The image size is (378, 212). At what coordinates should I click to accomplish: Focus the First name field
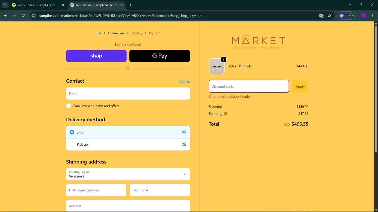96,190
